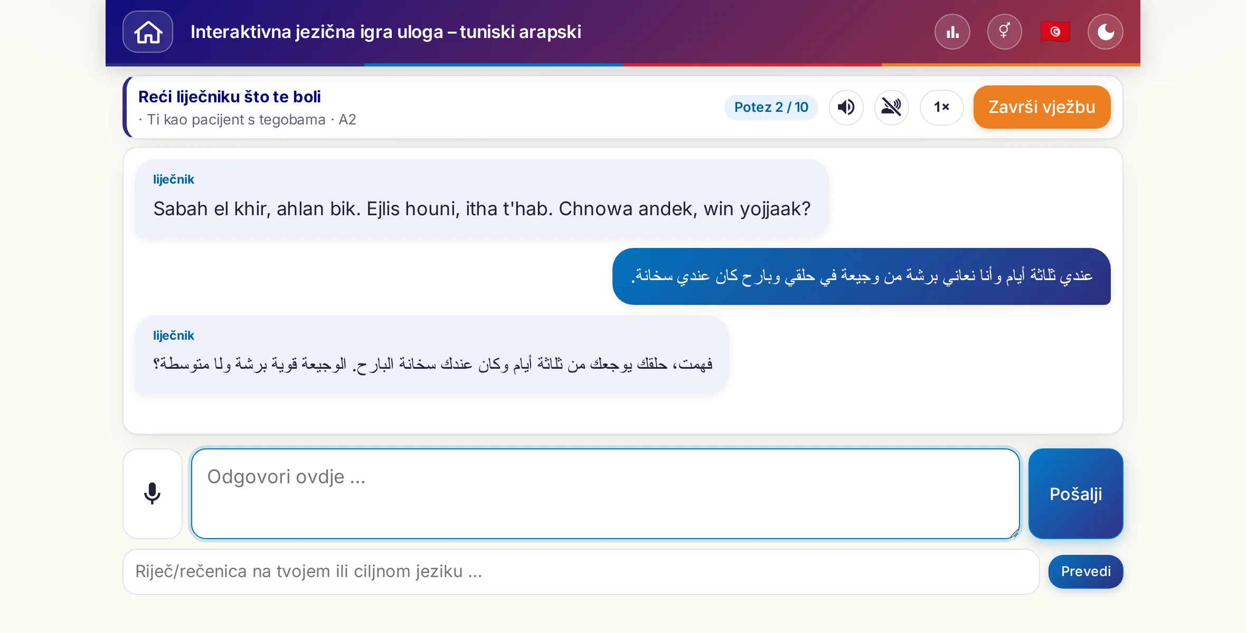
Task: Click the subtitle Ti kao pacijent s tegobama
Action: pyautogui.click(x=236, y=120)
